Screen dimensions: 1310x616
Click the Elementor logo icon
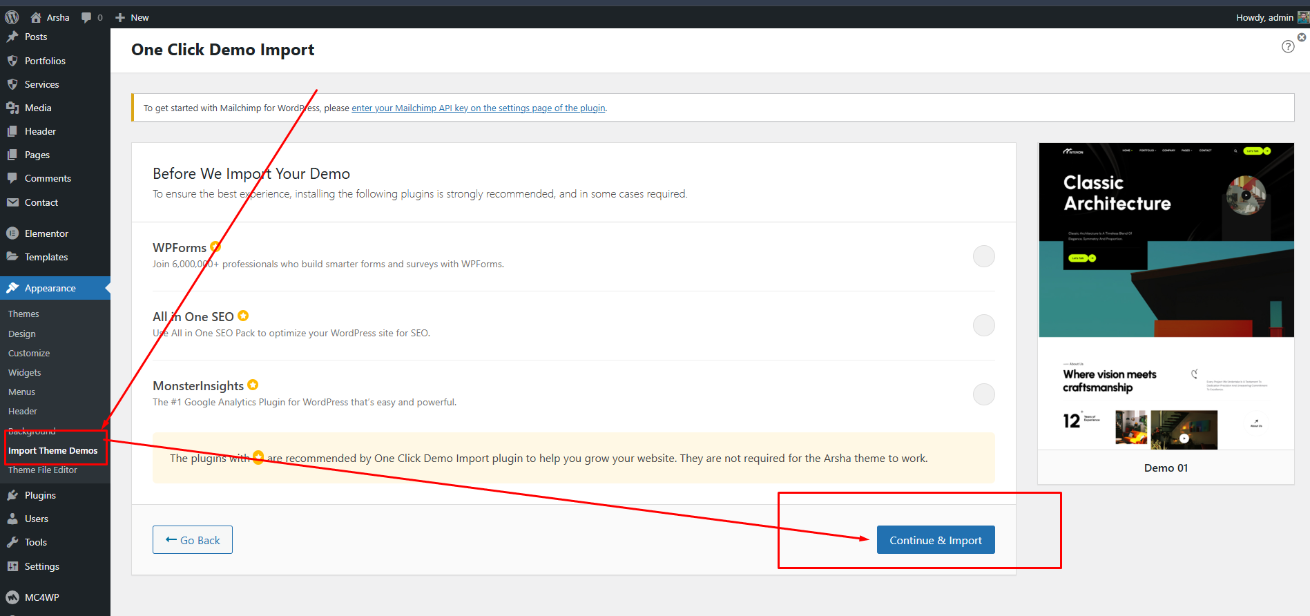coord(12,233)
